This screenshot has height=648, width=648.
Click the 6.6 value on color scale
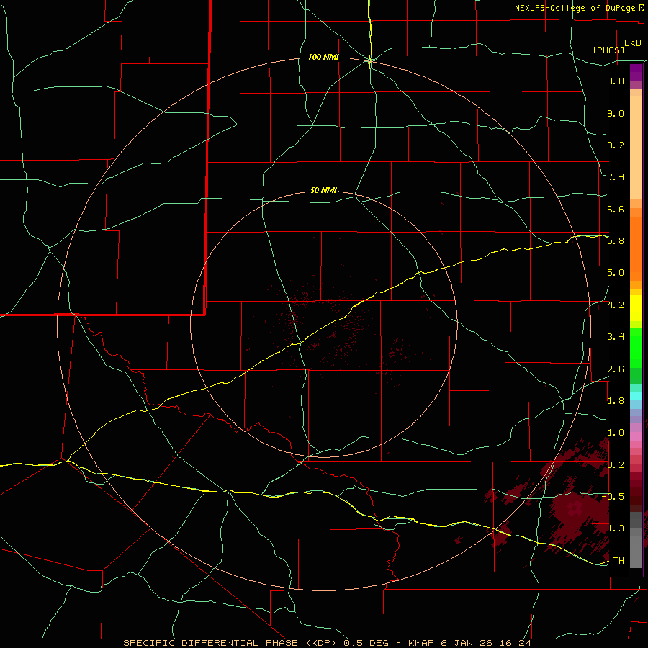[616, 209]
